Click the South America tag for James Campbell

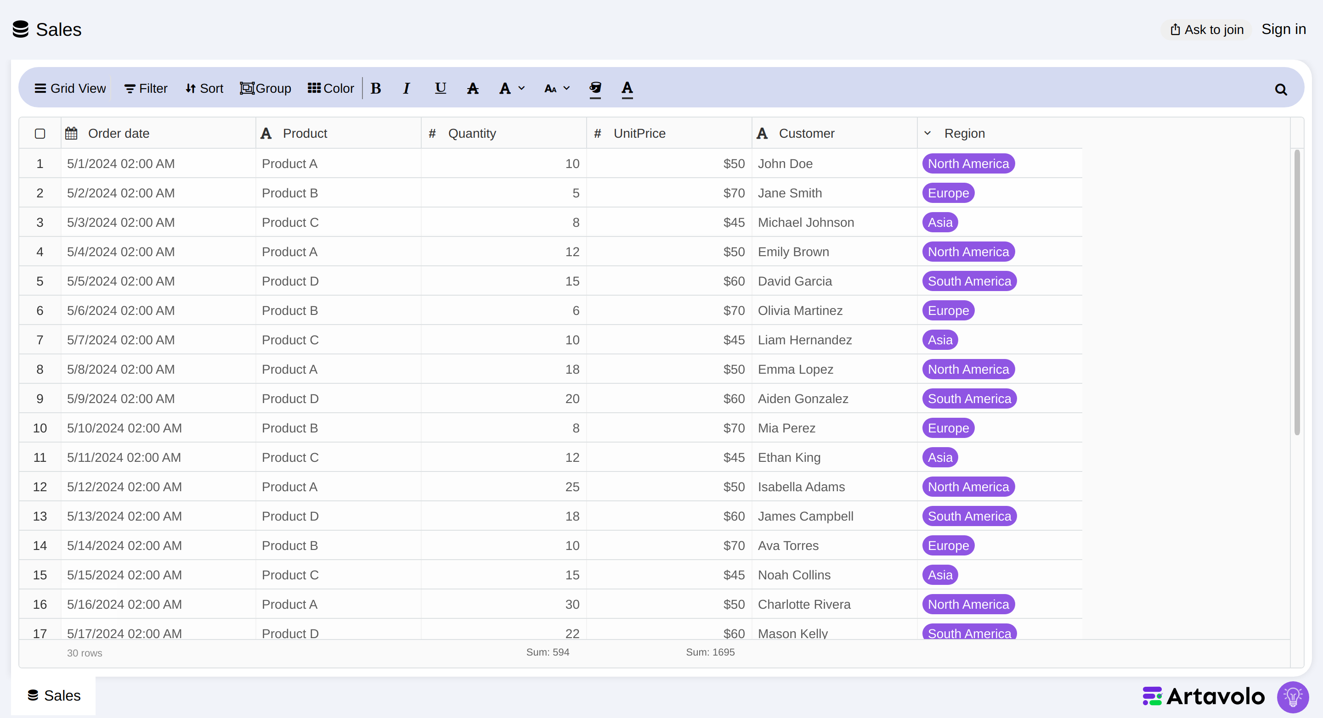(969, 516)
